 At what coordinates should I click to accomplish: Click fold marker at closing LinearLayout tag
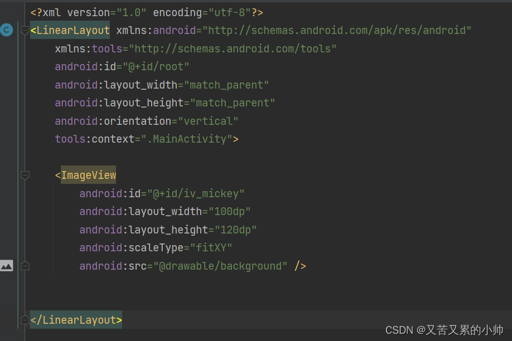coord(25,320)
